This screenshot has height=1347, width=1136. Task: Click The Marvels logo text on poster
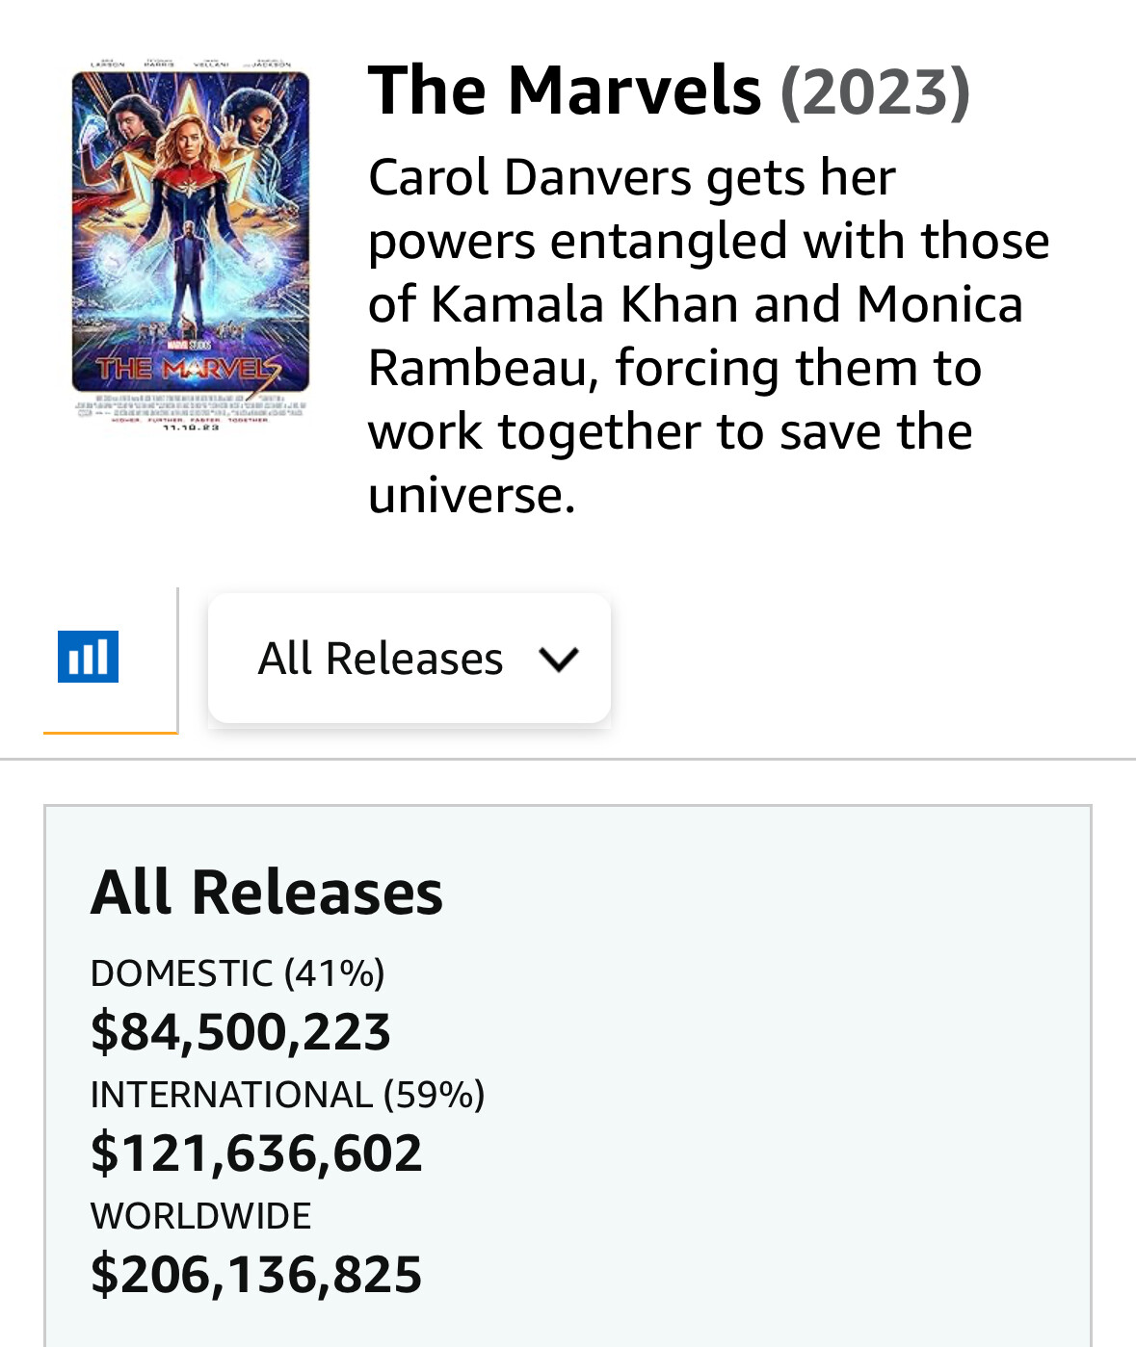click(x=189, y=370)
